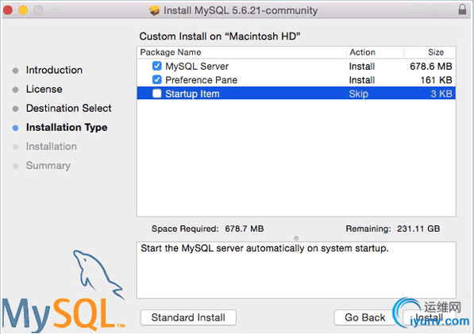Enable the Startup Item checkbox
The width and height of the screenshot is (474, 334).
pyautogui.click(x=157, y=94)
